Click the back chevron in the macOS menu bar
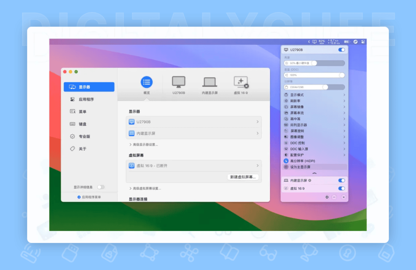416x270 pixels. [309, 42]
